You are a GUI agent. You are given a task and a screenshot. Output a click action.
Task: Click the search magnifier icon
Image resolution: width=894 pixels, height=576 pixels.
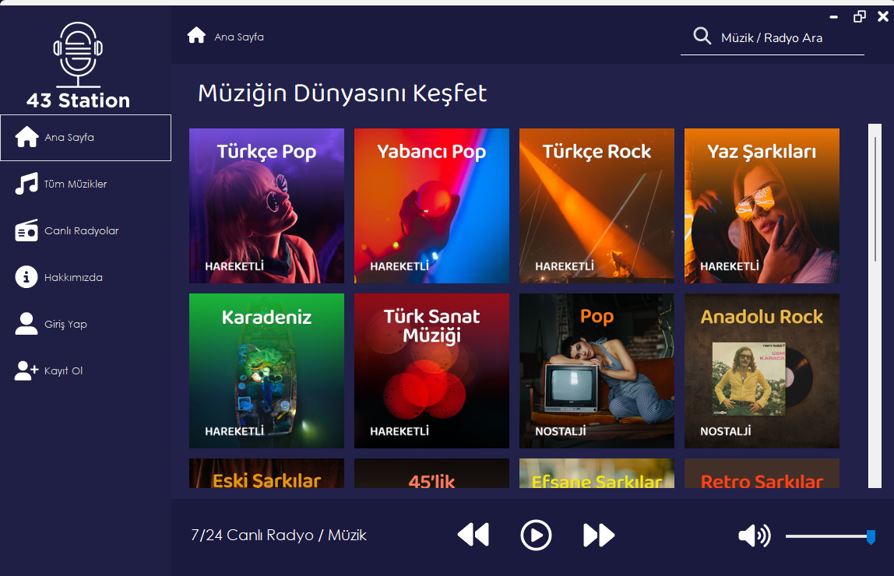(702, 37)
